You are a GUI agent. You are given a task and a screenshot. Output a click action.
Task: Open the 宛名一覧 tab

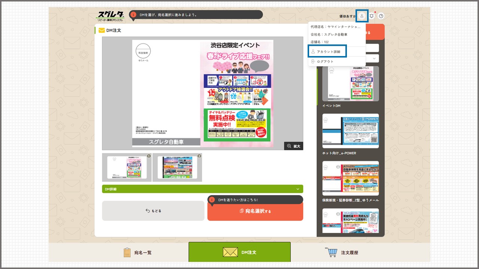pyautogui.click(x=138, y=253)
